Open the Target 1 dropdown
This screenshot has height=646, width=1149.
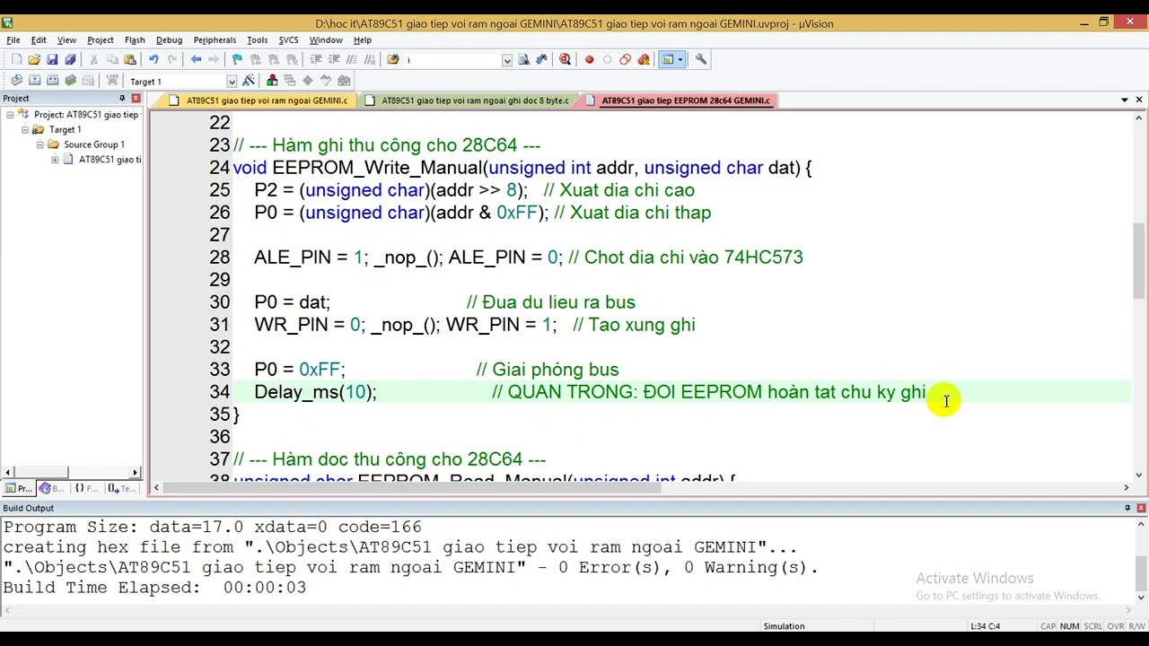click(x=232, y=82)
